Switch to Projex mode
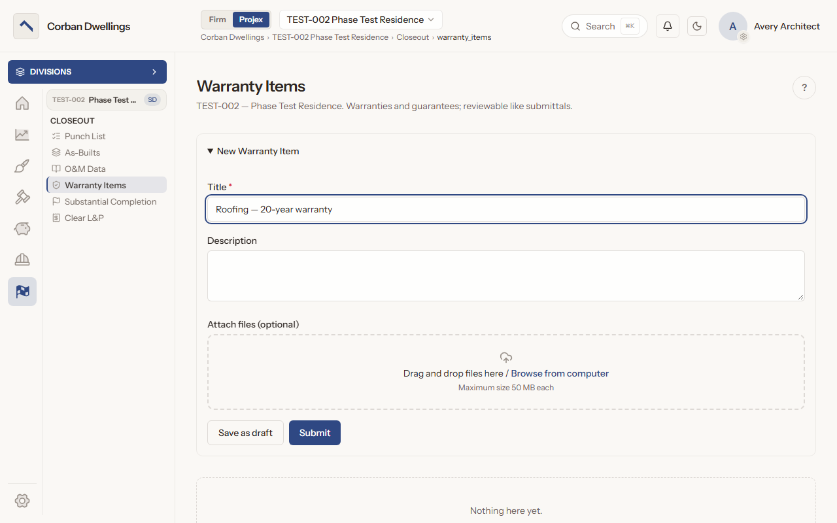The height and width of the screenshot is (523, 837). 251,20
